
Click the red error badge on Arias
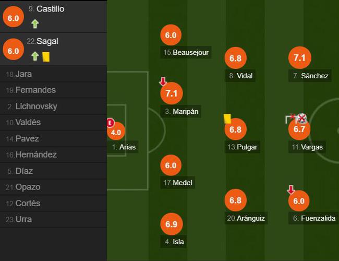(x=111, y=123)
